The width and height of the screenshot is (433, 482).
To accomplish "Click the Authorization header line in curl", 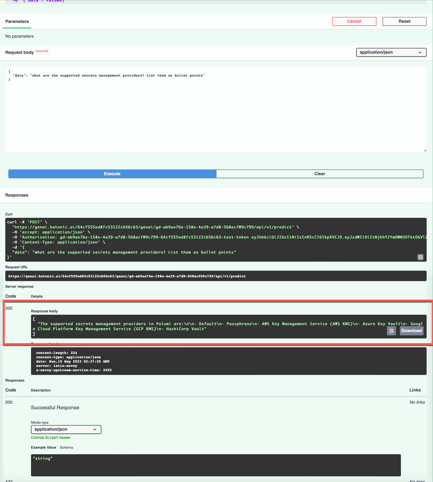I will [219, 237].
